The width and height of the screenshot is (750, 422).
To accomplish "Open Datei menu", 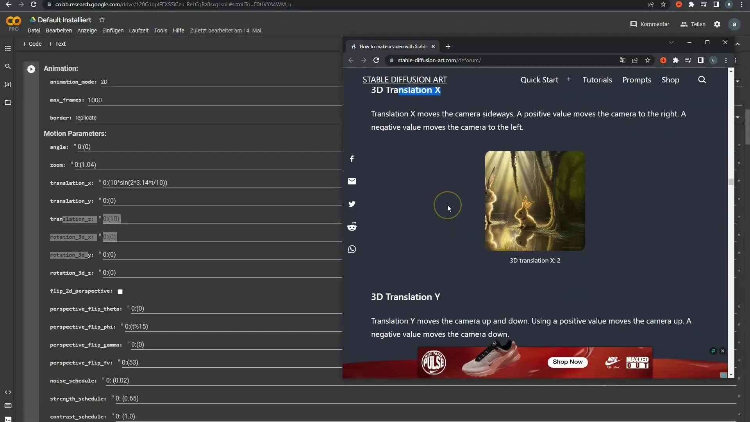I will pos(34,30).
